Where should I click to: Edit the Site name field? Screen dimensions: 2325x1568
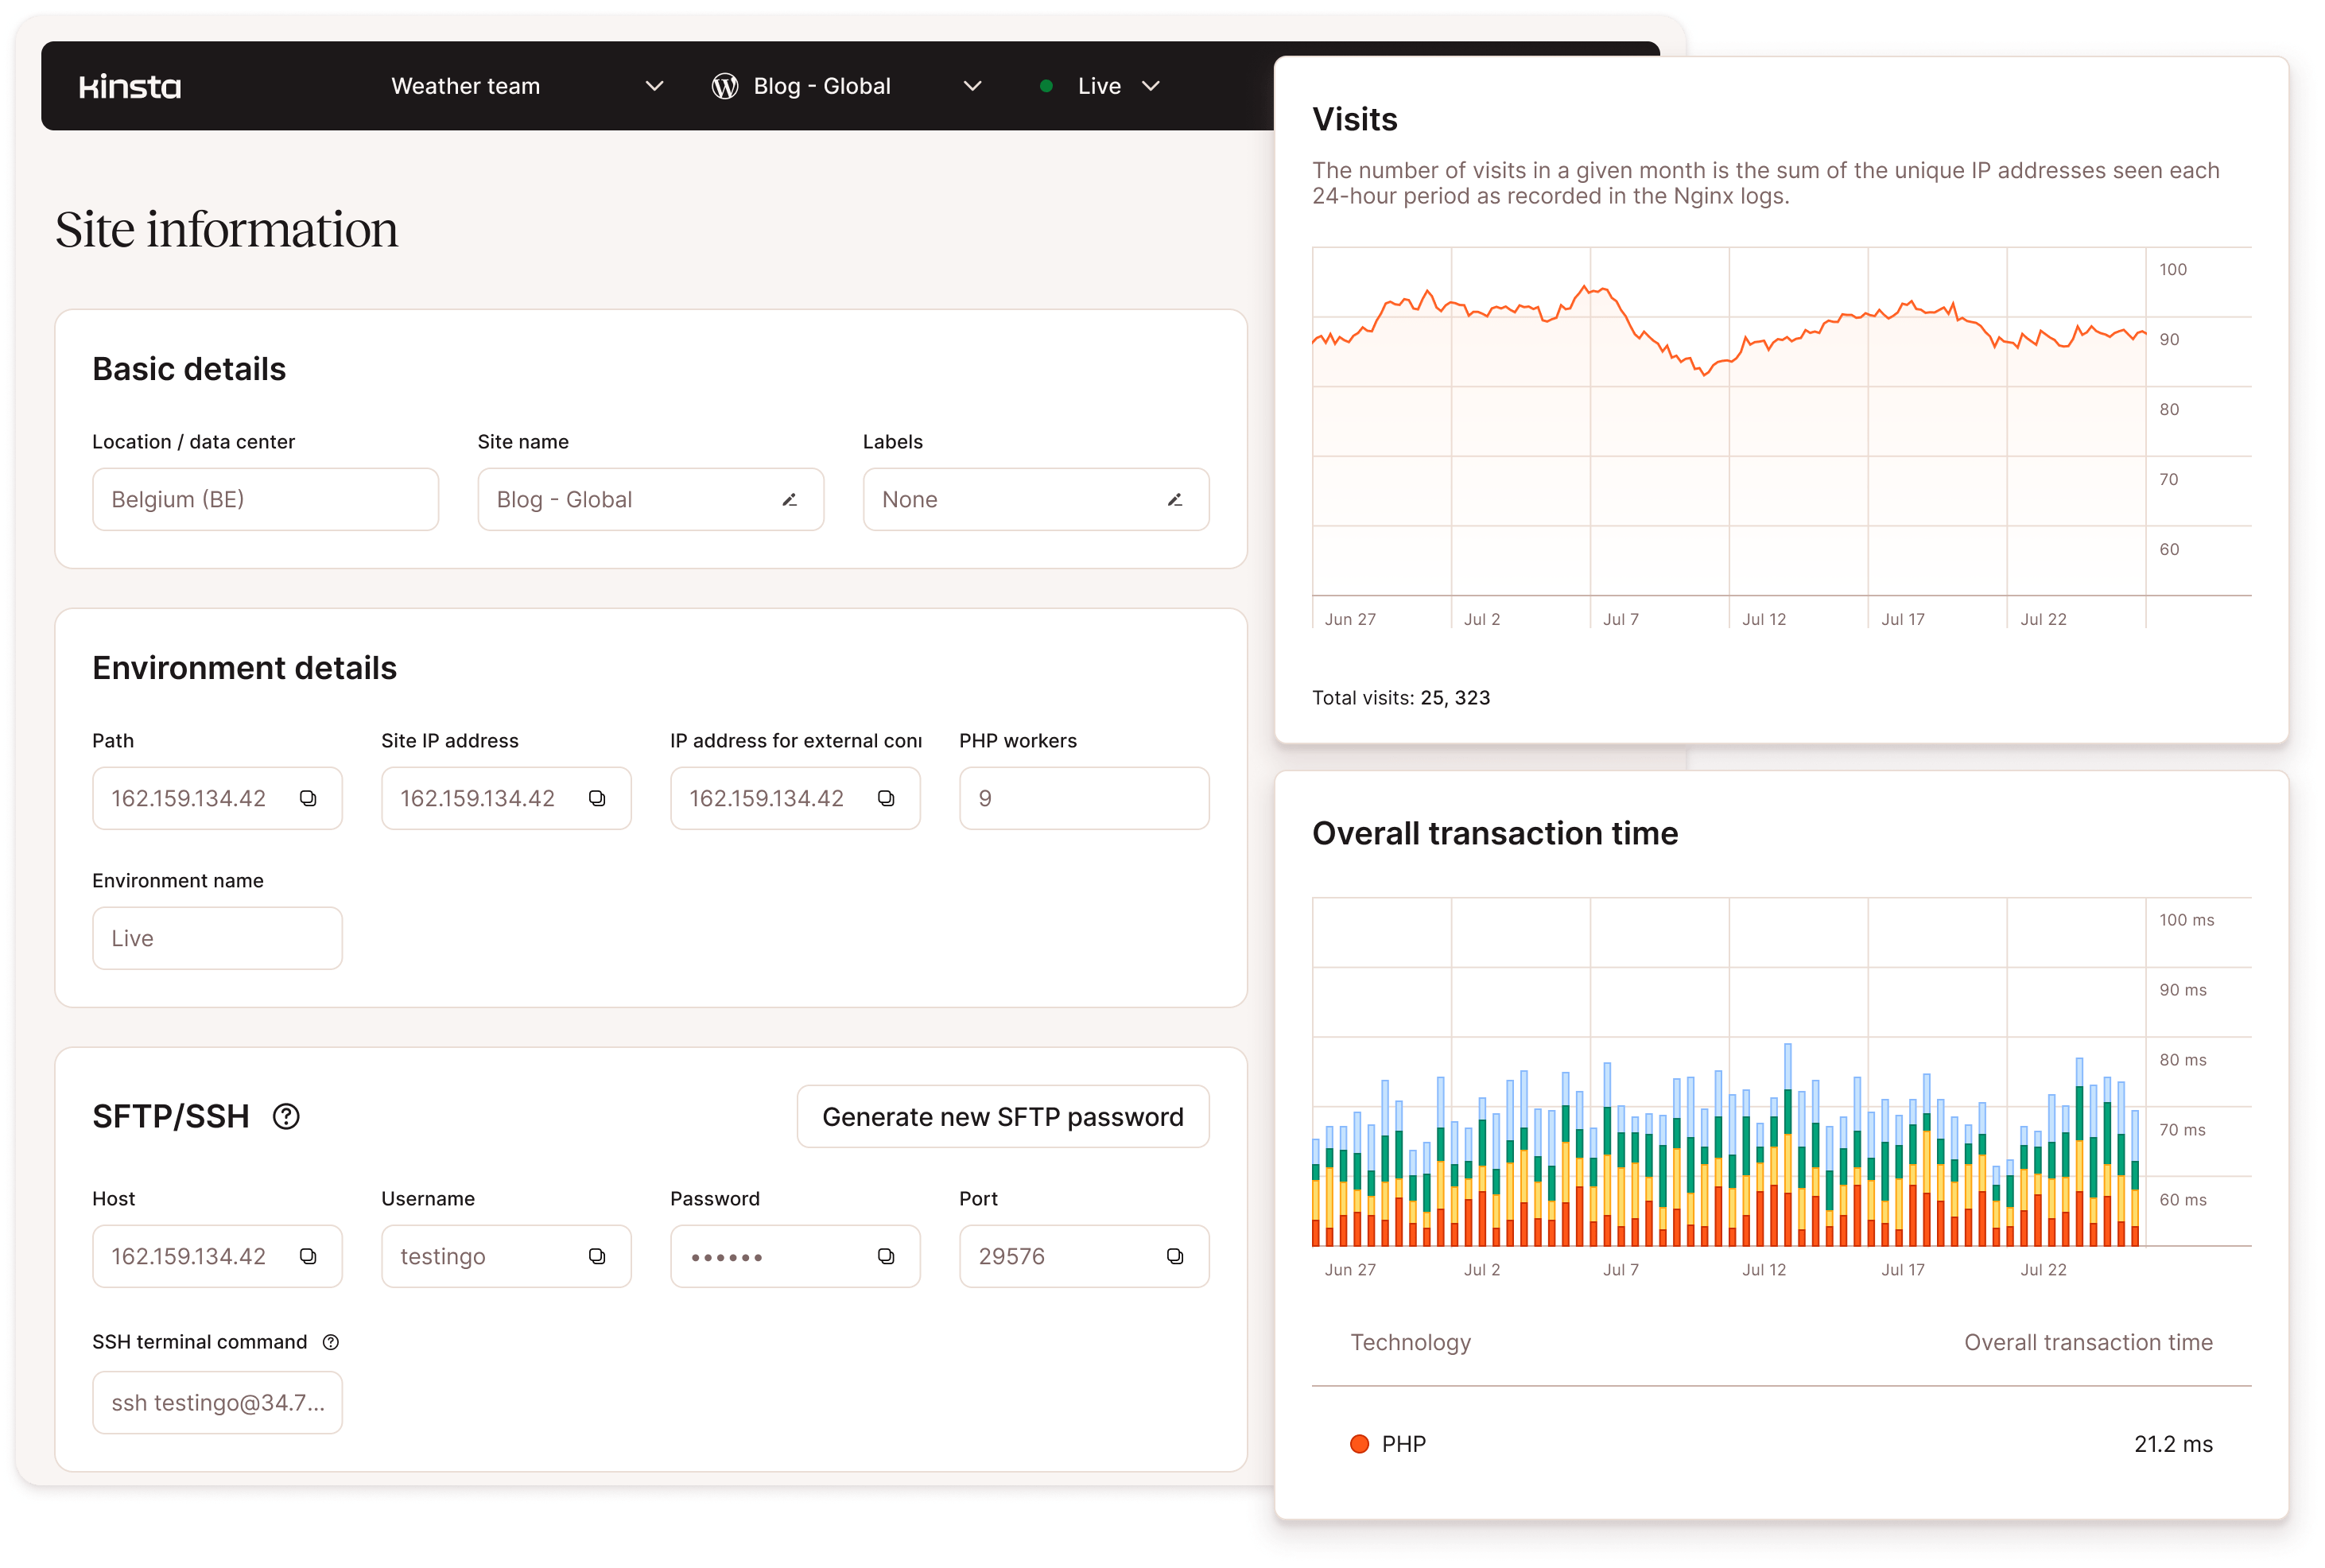pos(790,499)
